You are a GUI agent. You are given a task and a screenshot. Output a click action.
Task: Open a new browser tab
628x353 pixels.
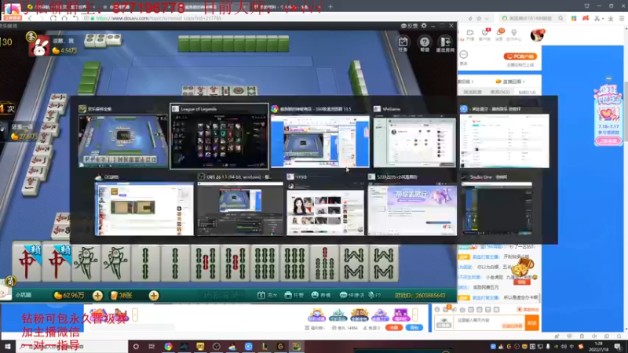(330, 6)
